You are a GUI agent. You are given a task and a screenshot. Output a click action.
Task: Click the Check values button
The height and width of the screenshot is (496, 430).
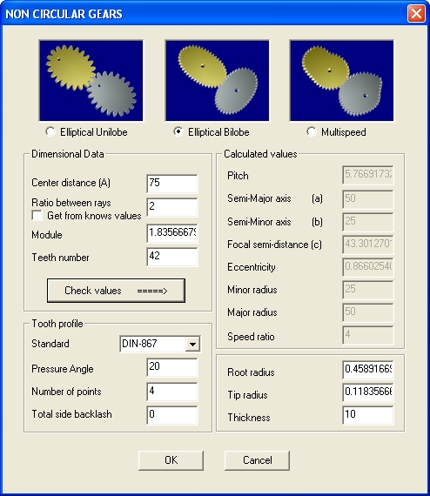[116, 291]
